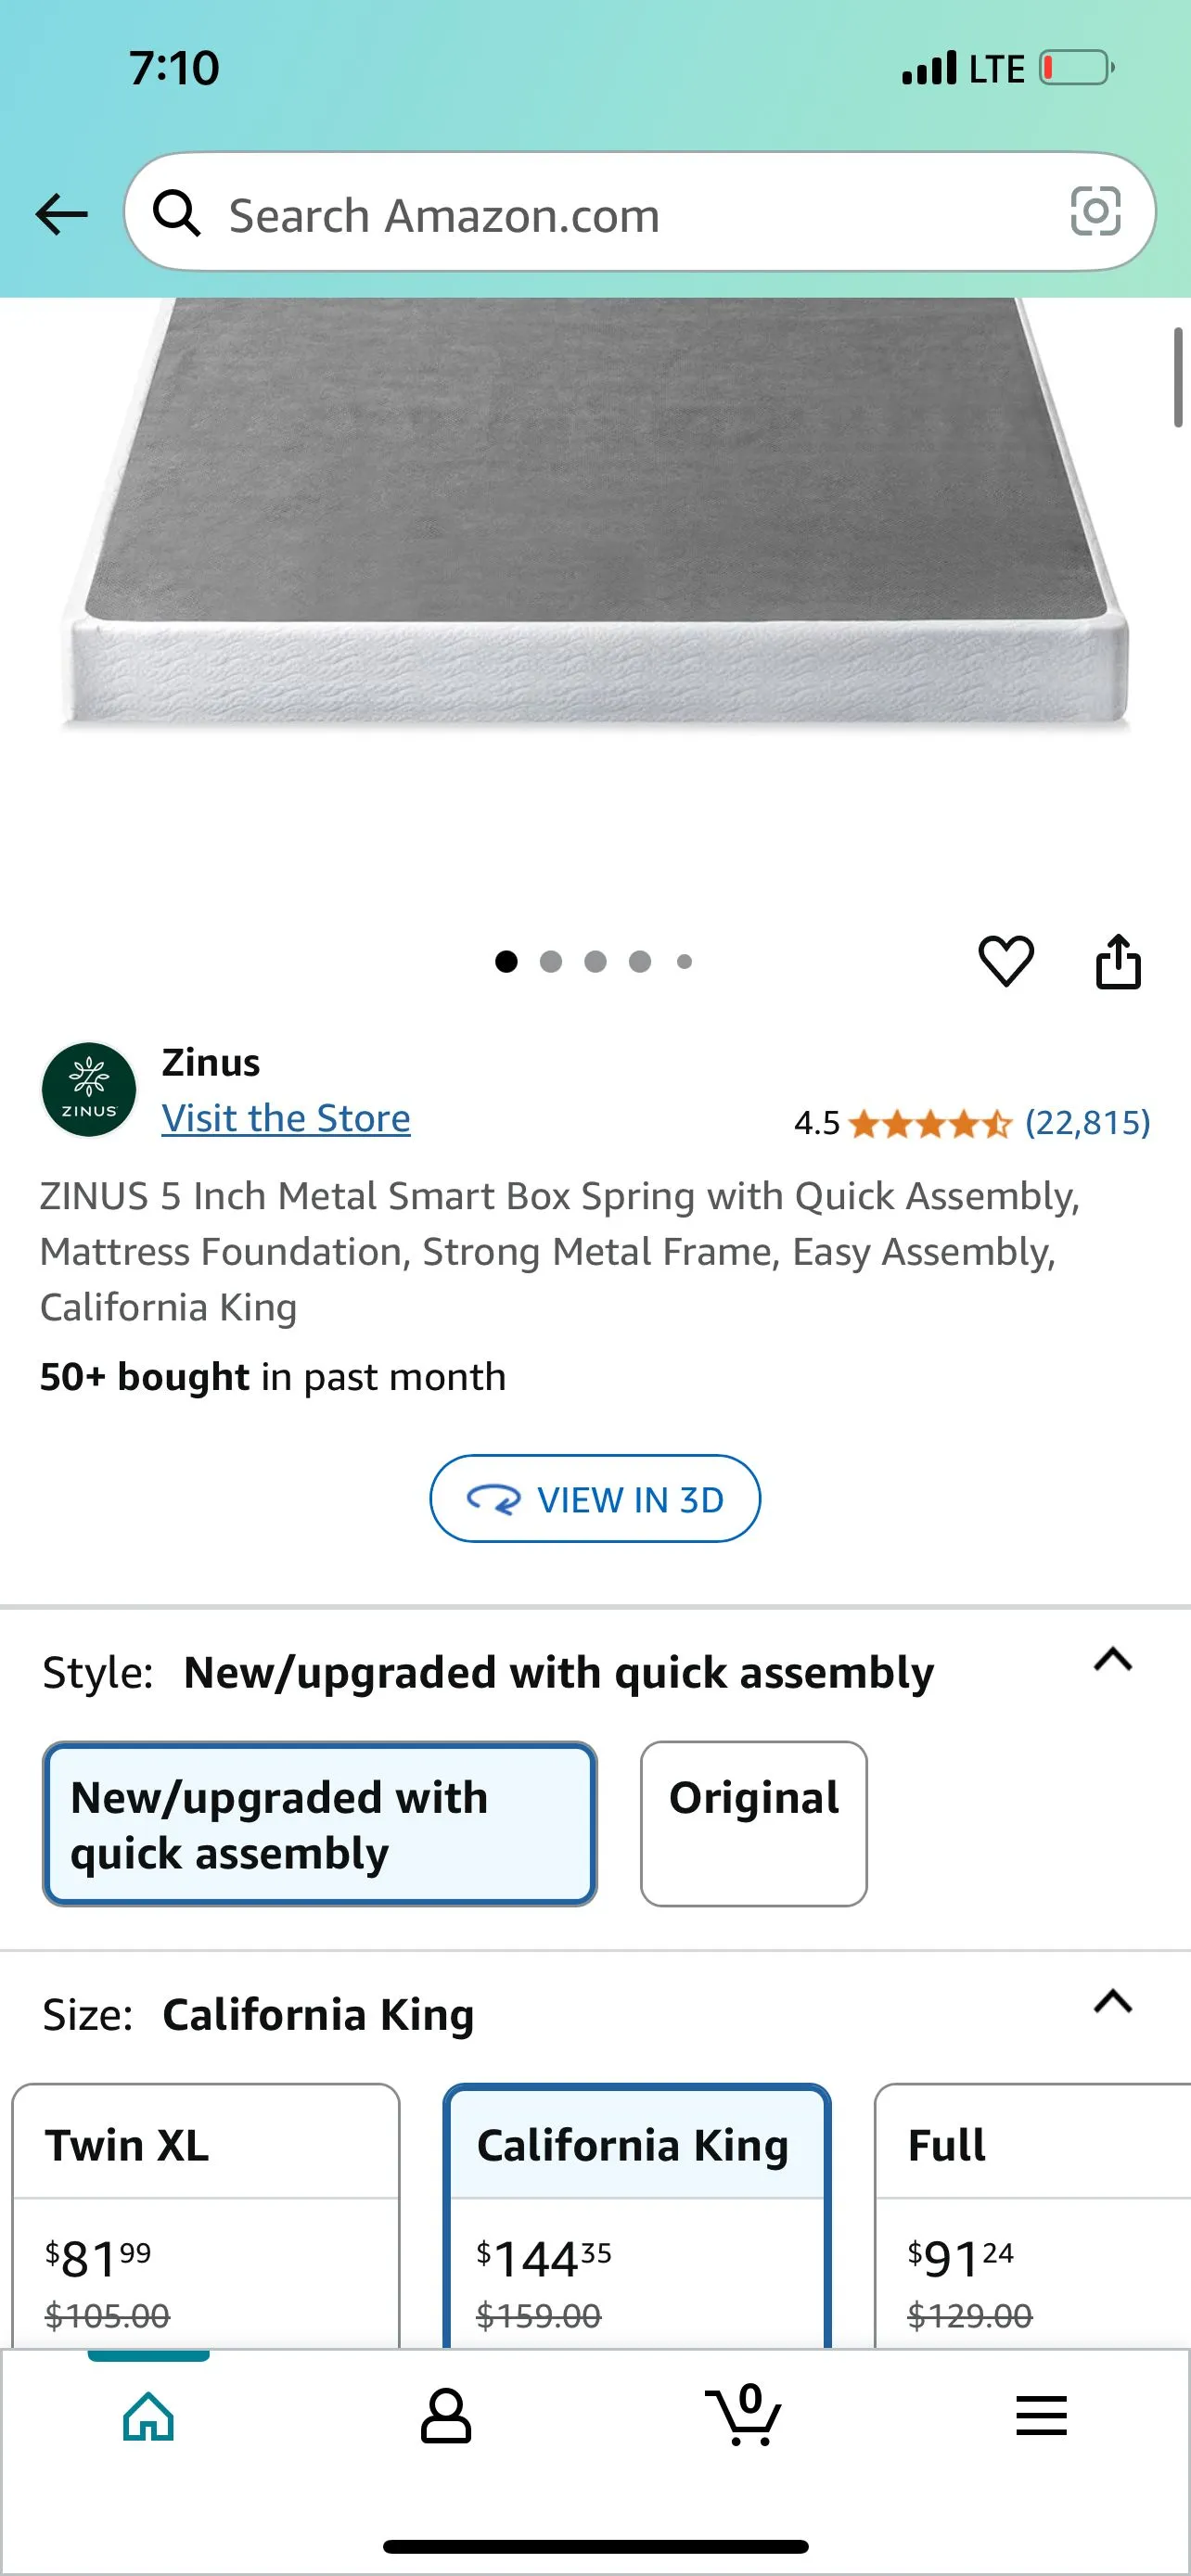The height and width of the screenshot is (2576, 1191).
Task: Open the account profile tab
Action: point(446,2416)
